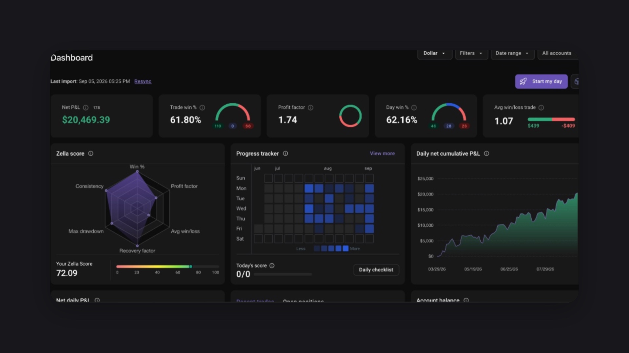Click the green 46 winning days badge
This screenshot has height=353, width=629.
pyautogui.click(x=433, y=126)
